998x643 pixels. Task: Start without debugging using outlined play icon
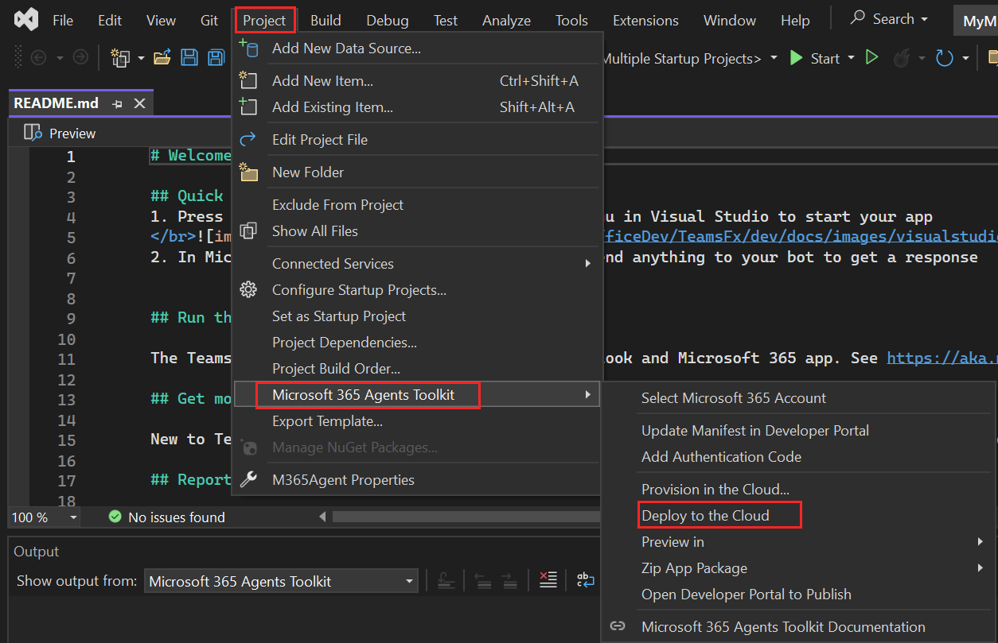point(872,57)
